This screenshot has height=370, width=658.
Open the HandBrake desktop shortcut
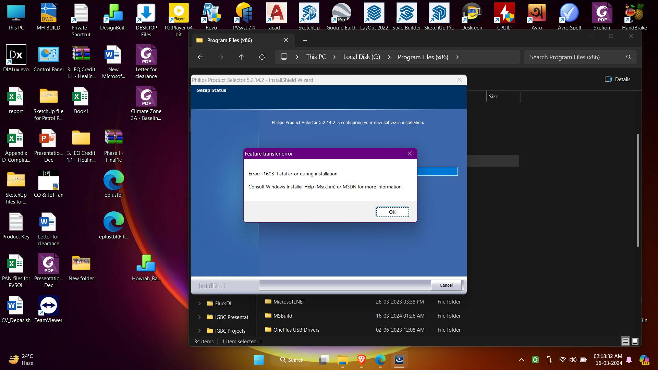tap(634, 14)
